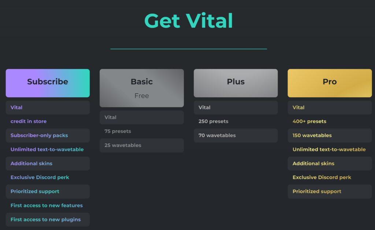Select "Exclusive Discord perk" under Pro
The width and height of the screenshot is (375, 230).
(x=322, y=177)
